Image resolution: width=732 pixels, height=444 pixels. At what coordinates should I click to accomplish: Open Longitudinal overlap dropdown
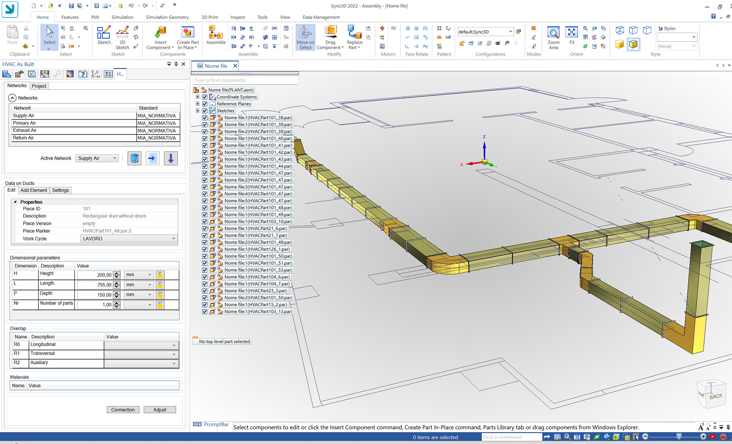(141, 345)
